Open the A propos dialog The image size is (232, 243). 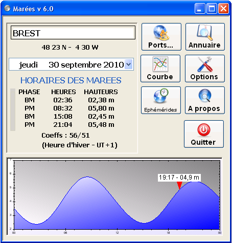(x=205, y=100)
